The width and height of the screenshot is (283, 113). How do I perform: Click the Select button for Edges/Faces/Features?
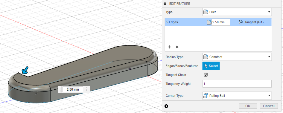coord(211,66)
